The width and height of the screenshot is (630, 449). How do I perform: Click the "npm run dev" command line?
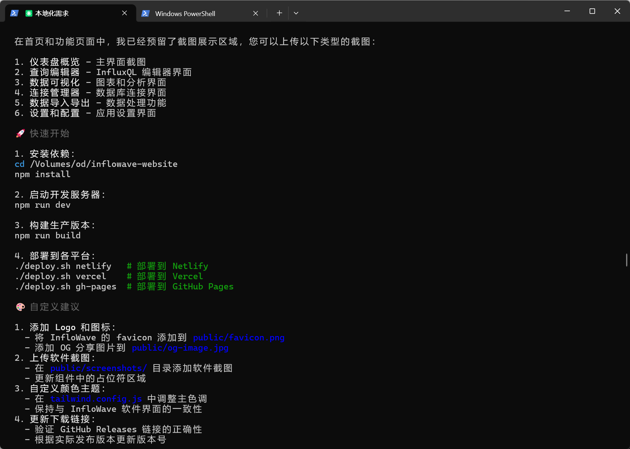click(43, 205)
